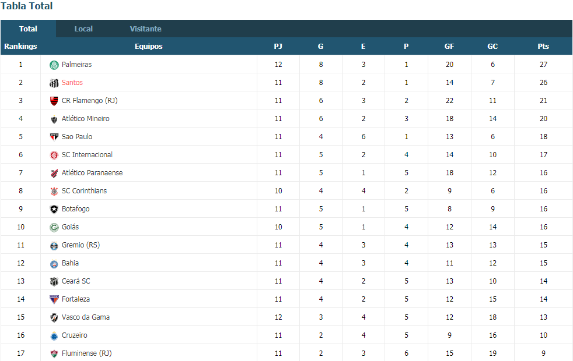Click the Sao Paulo crest icon
Screen dimensions: 573x361
click(x=54, y=137)
